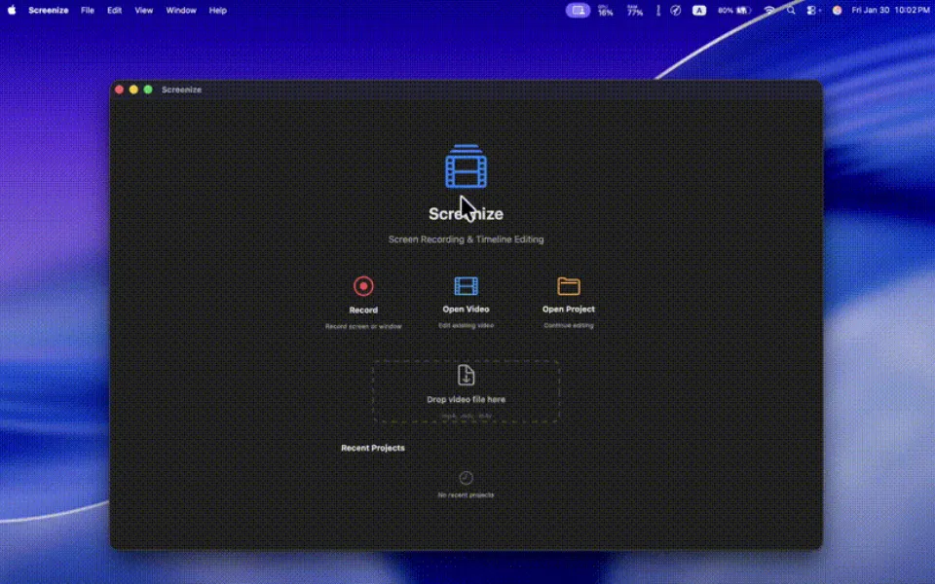Click the 'Open Project' label
The image size is (935, 584).
[568, 309]
